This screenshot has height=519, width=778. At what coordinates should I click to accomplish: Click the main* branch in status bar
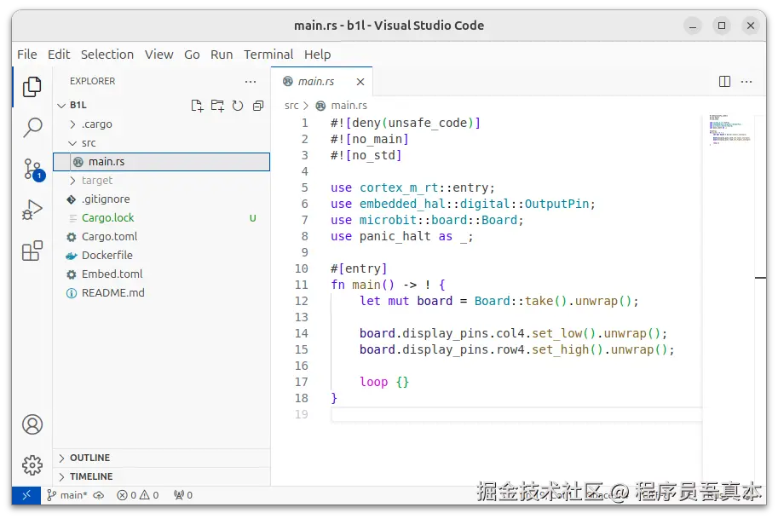tap(67, 495)
